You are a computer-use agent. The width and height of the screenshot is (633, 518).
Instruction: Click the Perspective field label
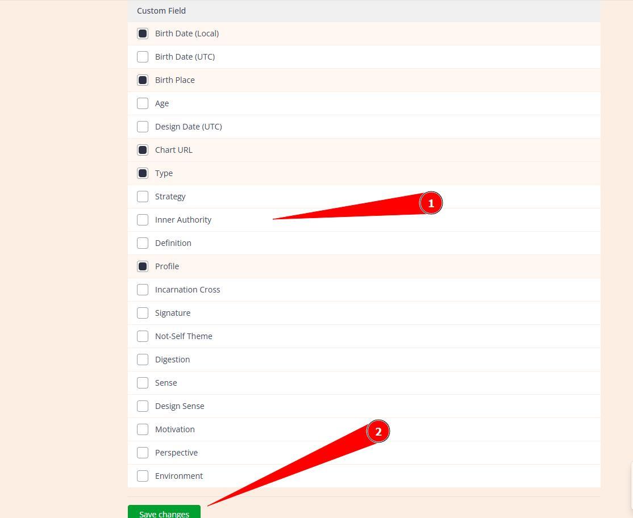[176, 453]
